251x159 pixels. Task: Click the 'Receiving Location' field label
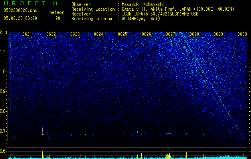pos(93,9)
